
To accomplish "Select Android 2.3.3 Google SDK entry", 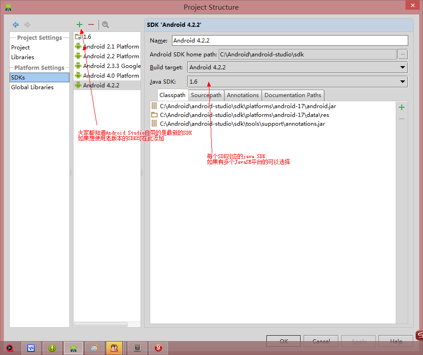I will click(107, 66).
